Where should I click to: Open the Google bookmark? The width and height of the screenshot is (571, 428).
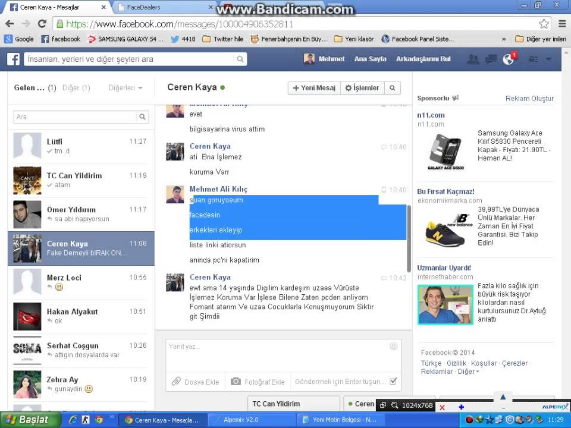coord(19,39)
